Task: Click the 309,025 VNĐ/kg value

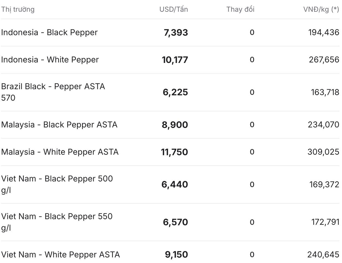Action: pyautogui.click(x=323, y=152)
